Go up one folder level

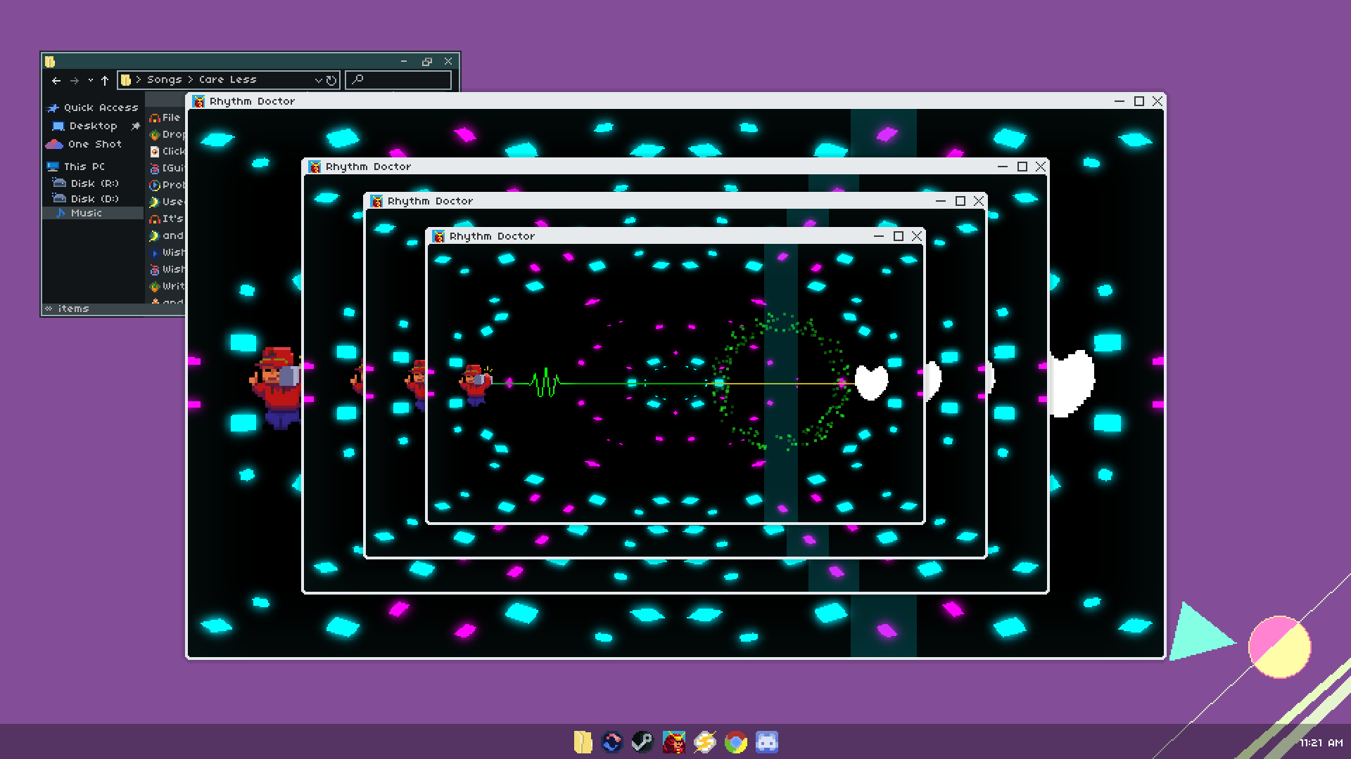[105, 80]
